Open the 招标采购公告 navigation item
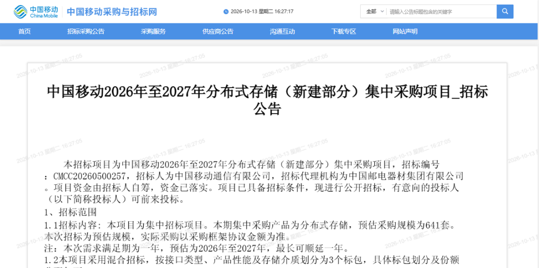This screenshot has height=268, width=539. click(86, 31)
